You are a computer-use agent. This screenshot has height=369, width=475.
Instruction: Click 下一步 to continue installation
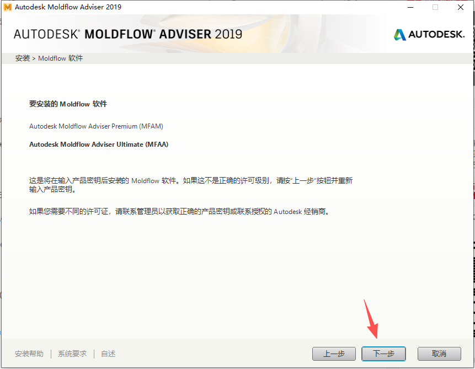coord(383,354)
